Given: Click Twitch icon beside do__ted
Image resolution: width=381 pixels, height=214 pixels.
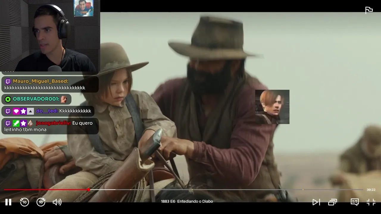Looking at the screenshot, I should pyautogui.click(x=8, y=111).
